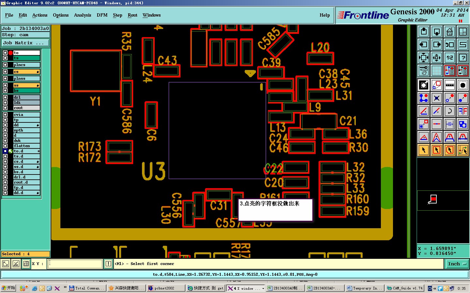Image resolution: width=470 pixels, height=293 pixels.
Task: Select the rotate feature tool
Action: 450,111
